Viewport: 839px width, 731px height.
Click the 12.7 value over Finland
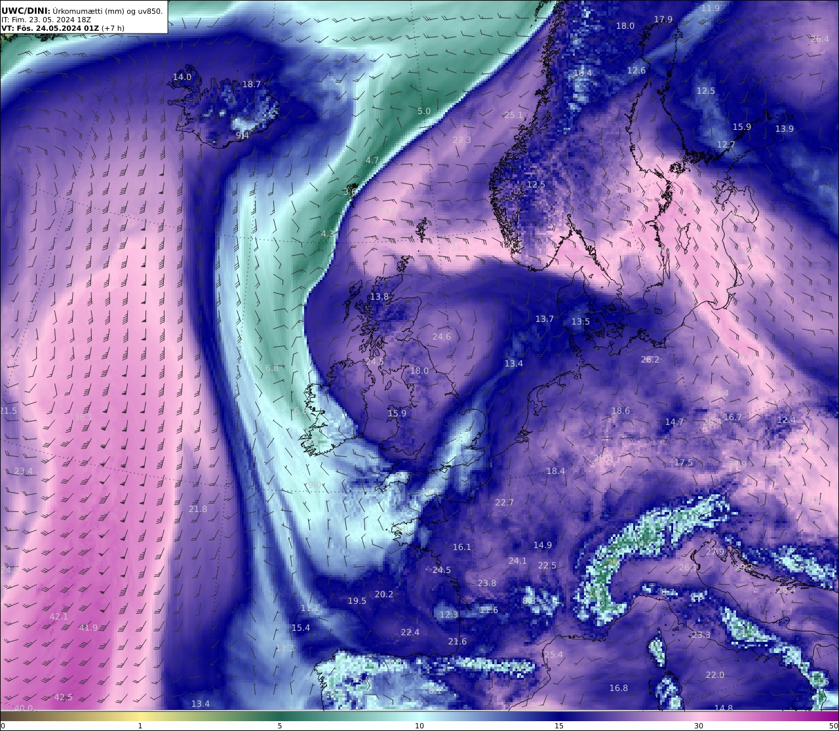tap(726, 144)
